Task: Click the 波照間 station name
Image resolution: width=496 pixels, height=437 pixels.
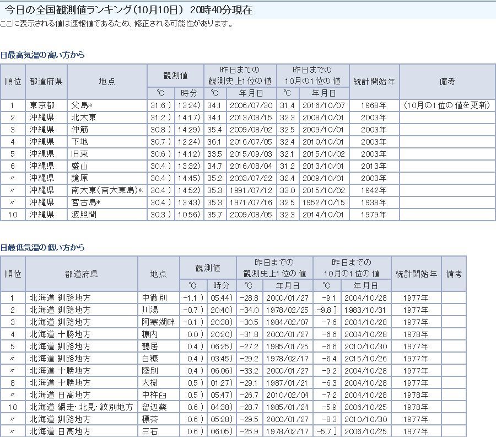Action: (84, 214)
